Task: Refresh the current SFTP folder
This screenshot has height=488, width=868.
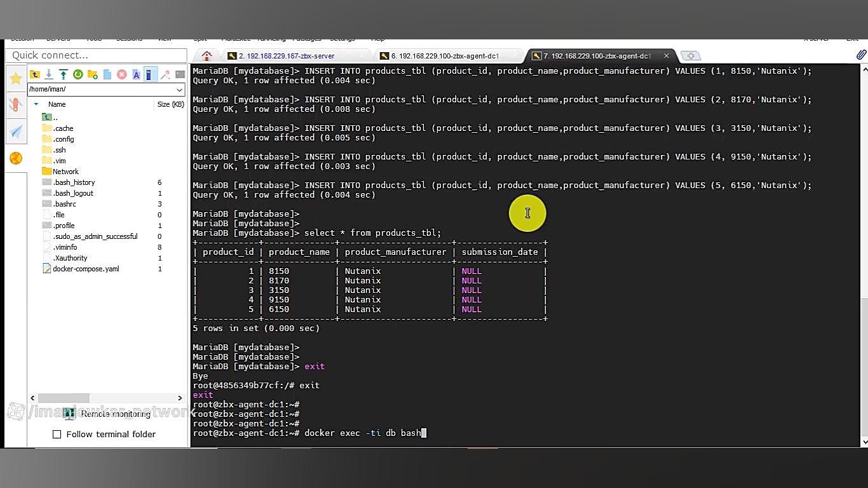Action: pos(78,74)
